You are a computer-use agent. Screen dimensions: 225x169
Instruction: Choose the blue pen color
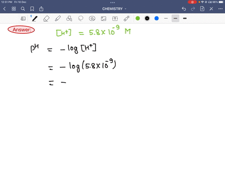pyautogui.click(x=157, y=18)
